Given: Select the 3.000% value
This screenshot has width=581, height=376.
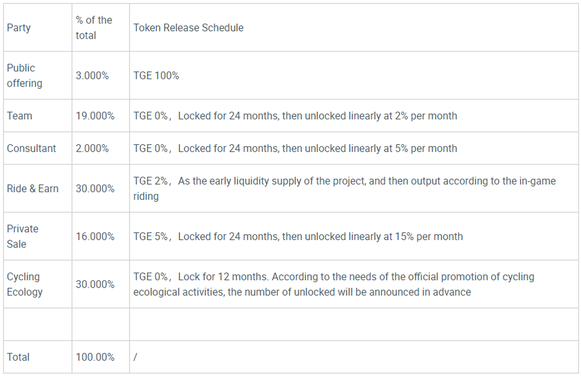Looking at the screenshot, I should pyautogui.click(x=92, y=76).
